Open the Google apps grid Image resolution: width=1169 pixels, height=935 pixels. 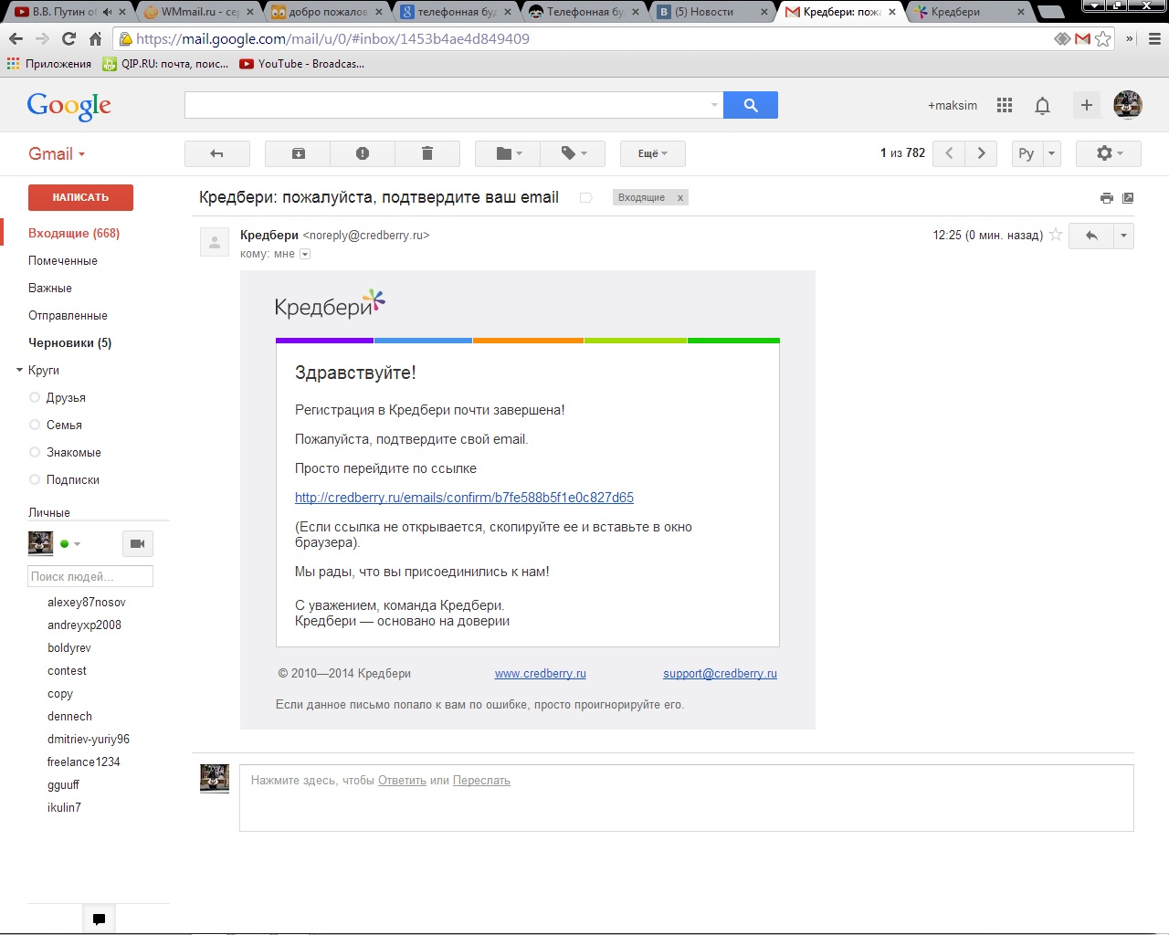pyautogui.click(x=1005, y=105)
